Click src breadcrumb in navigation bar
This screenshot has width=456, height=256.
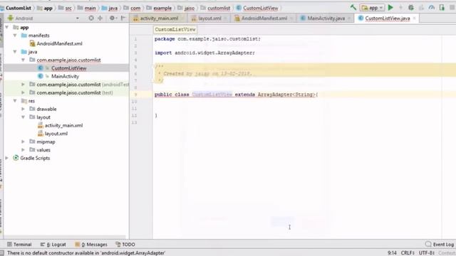68,8
